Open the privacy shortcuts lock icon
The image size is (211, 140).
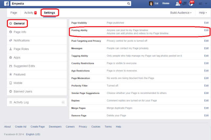201,4
